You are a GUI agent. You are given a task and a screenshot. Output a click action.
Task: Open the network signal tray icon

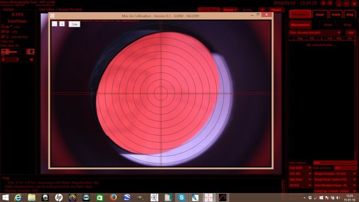[x=315, y=198]
